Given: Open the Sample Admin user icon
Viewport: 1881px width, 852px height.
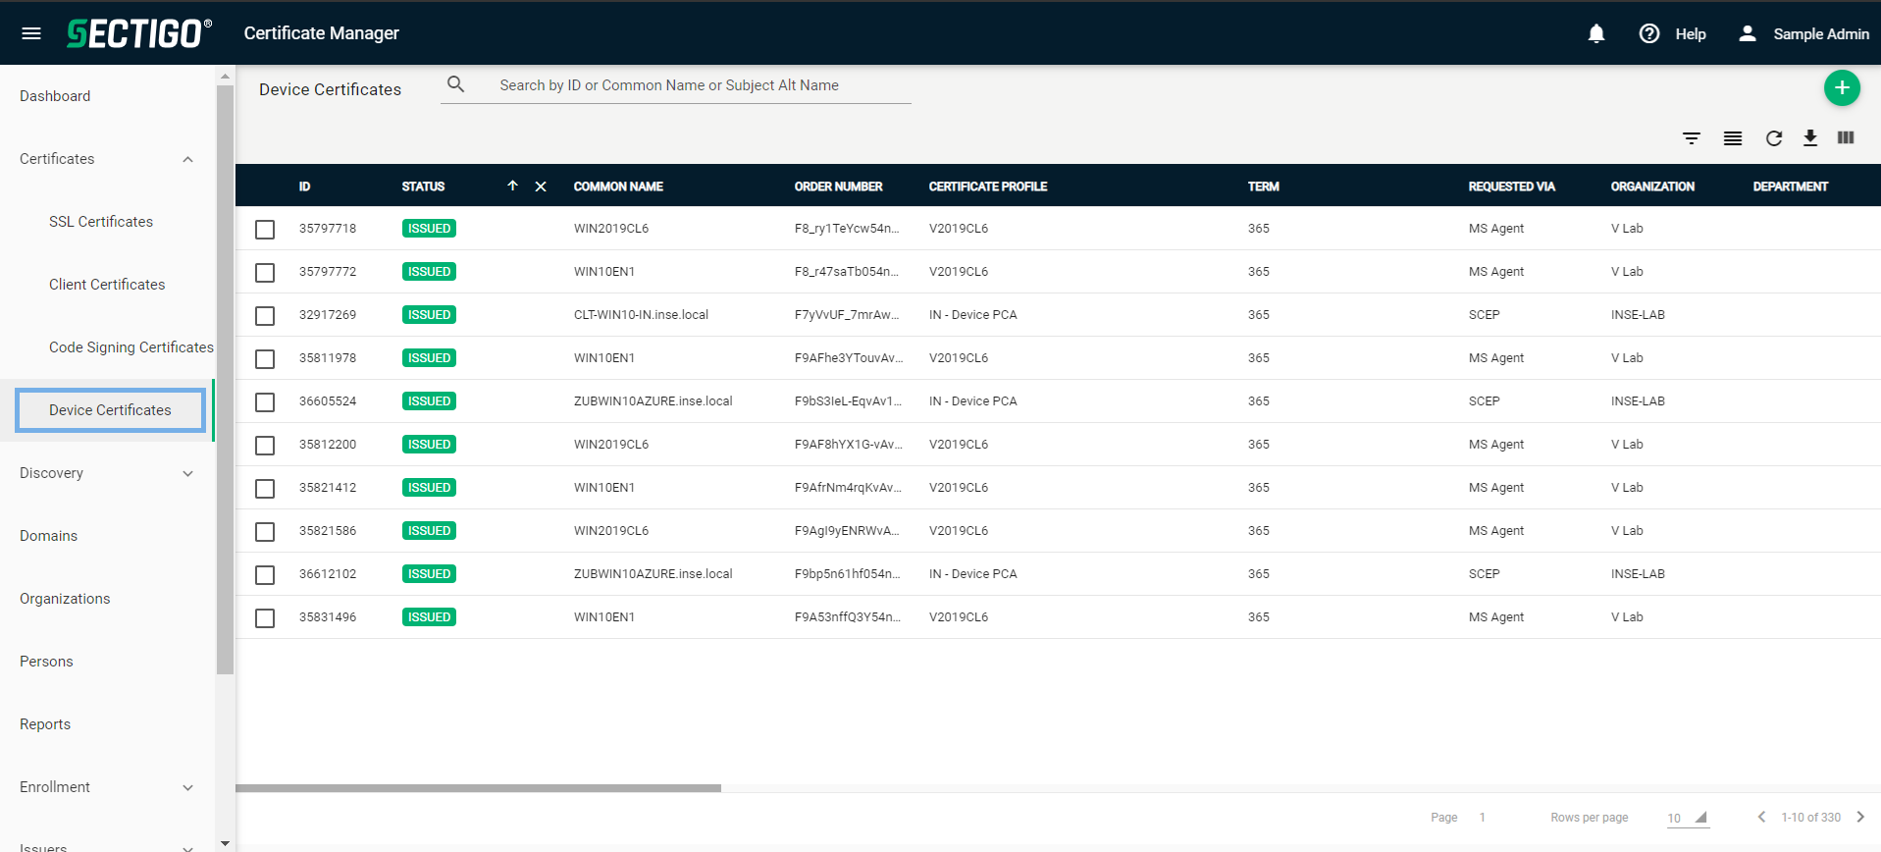Looking at the screenshot, I should tap(1748, 33).
